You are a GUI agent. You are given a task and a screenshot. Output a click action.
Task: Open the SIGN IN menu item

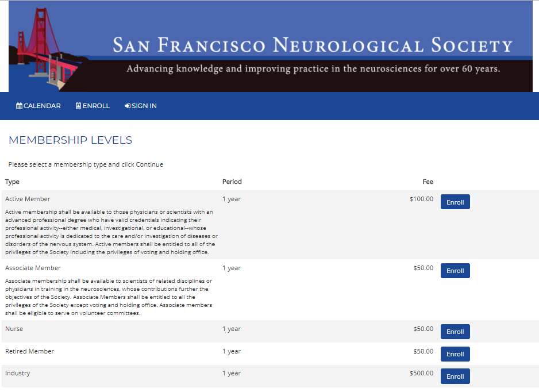[141, 106]
